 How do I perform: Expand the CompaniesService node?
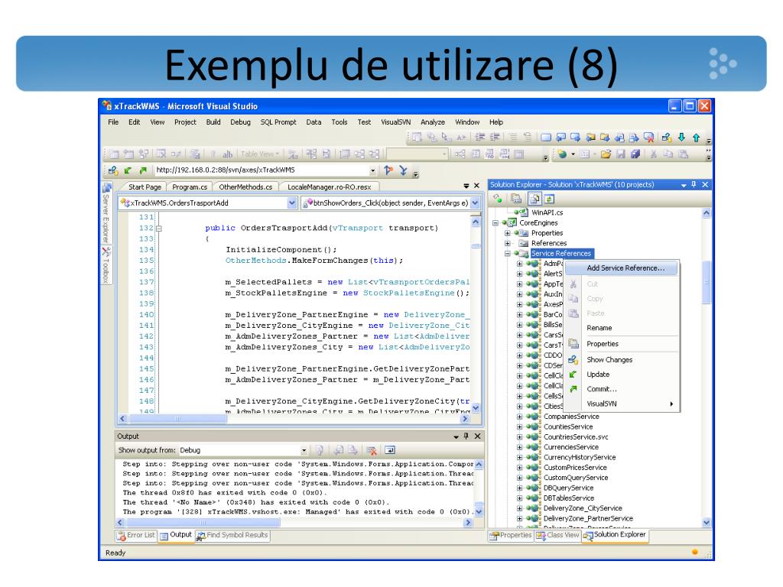point(519,417)
